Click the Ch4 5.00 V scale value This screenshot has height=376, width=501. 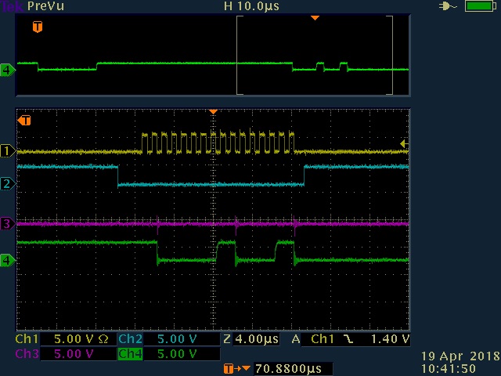tap(177, 354)
